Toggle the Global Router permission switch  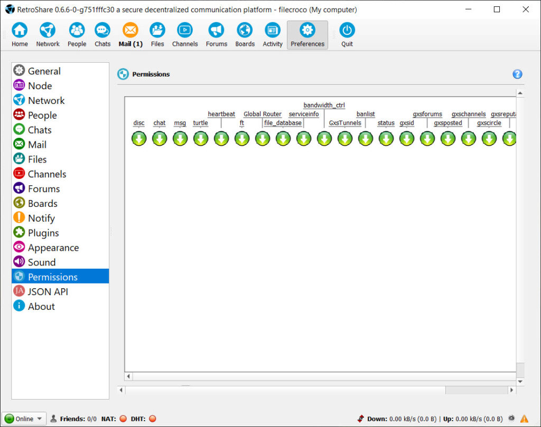click(x=263, y=138)
